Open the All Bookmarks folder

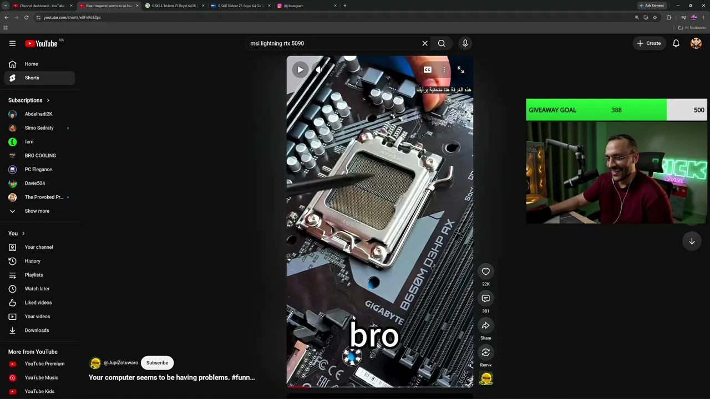(692, 28)
